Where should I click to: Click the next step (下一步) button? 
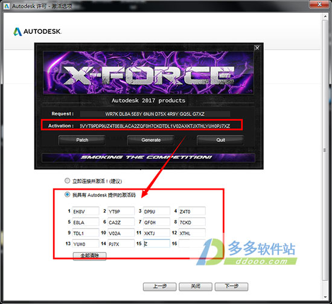tap(231, 286)
